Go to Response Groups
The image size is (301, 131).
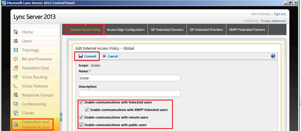35,95
